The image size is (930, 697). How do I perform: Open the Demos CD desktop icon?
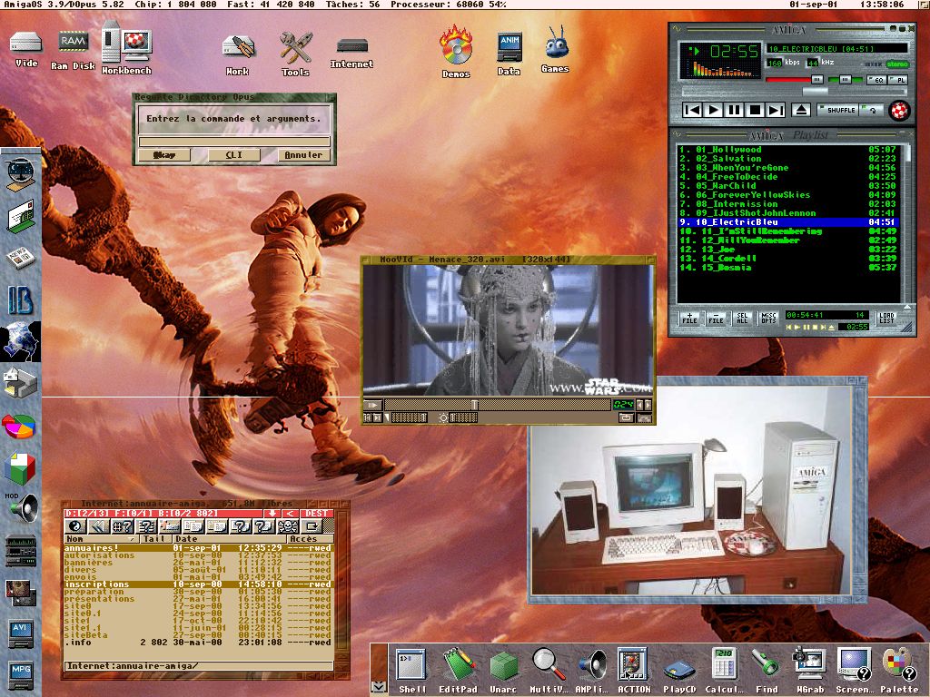tap(456, 46)
